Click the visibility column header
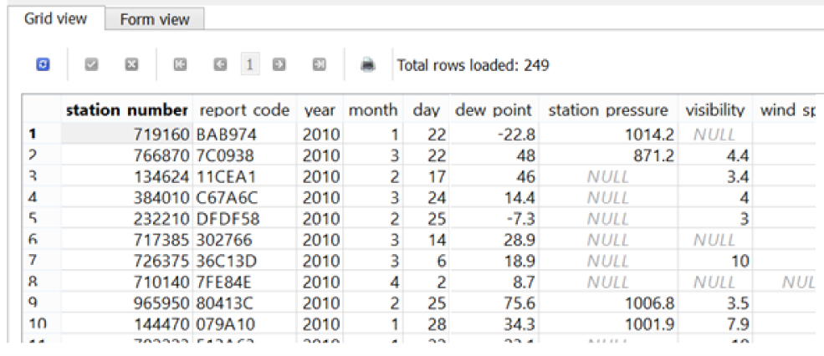 715,110
